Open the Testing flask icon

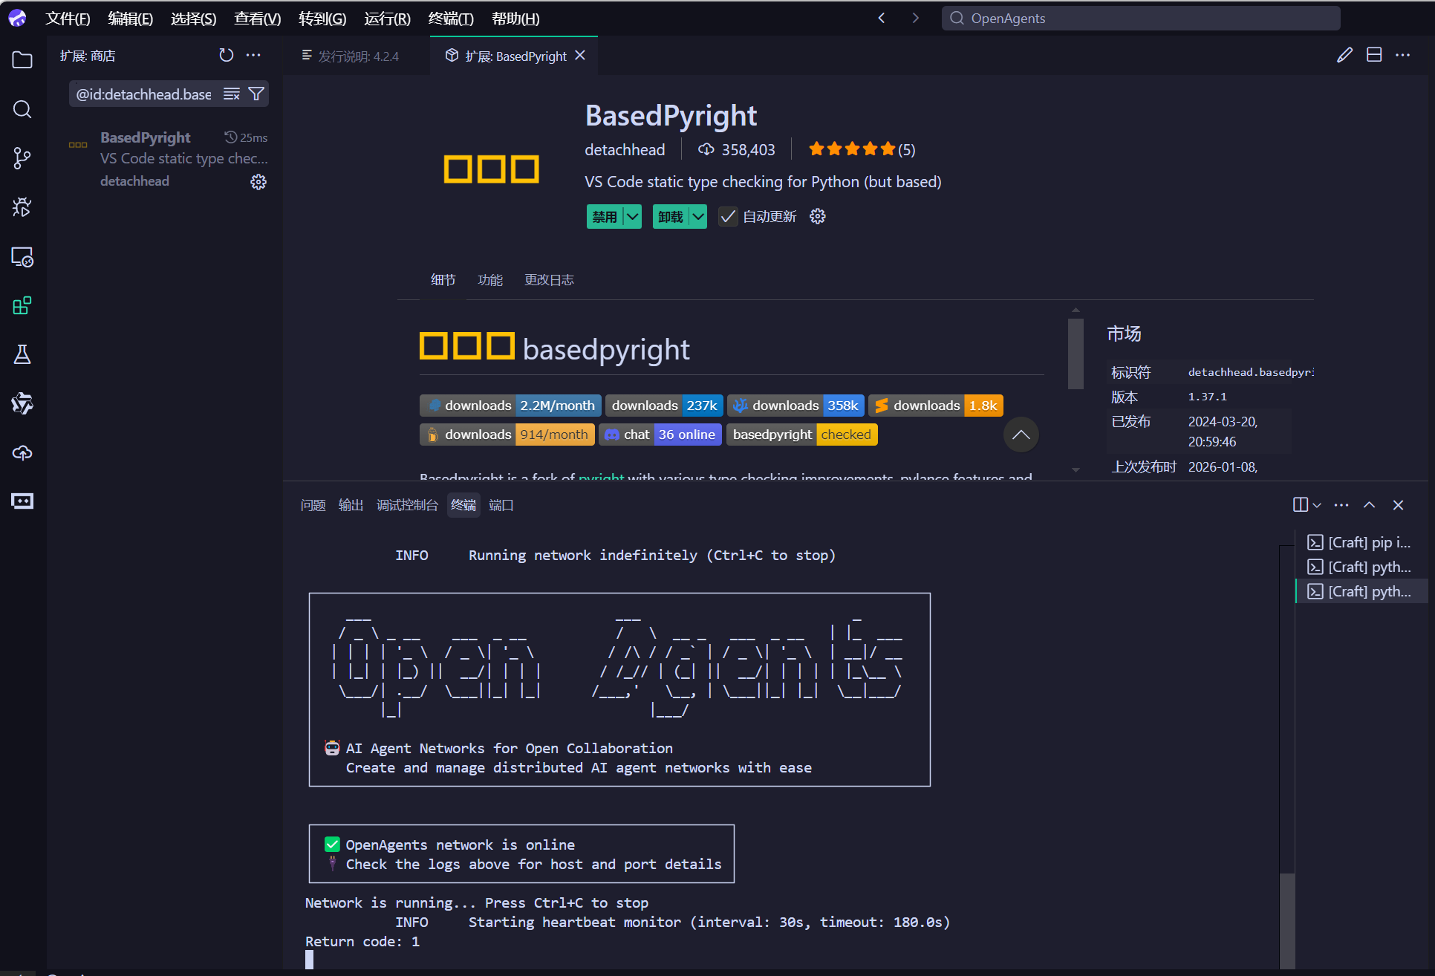pos(22,354)
